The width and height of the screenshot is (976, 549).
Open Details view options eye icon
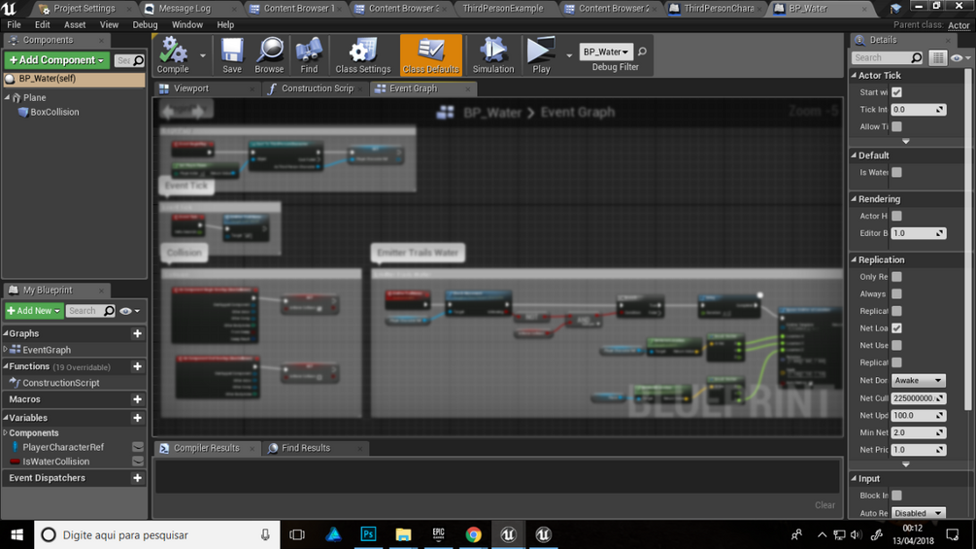coord(960,58)
